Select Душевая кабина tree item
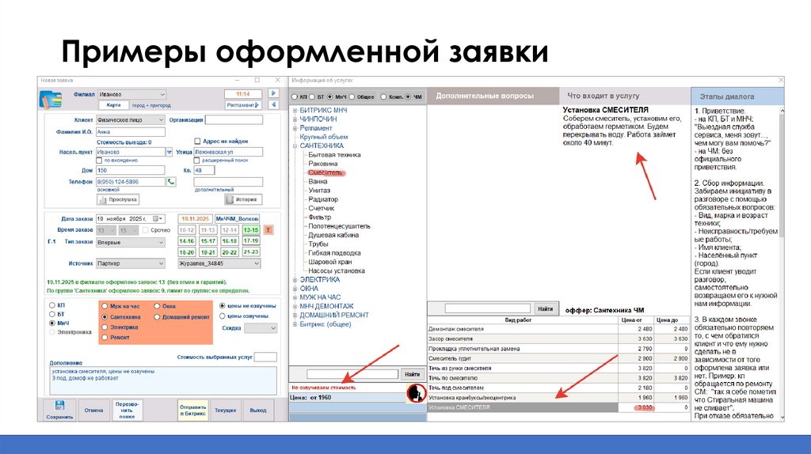This screenshot has width=811, height=454. [333, 235]
